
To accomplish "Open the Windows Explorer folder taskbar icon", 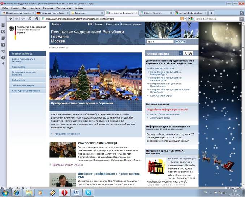I will click(29, 192).
